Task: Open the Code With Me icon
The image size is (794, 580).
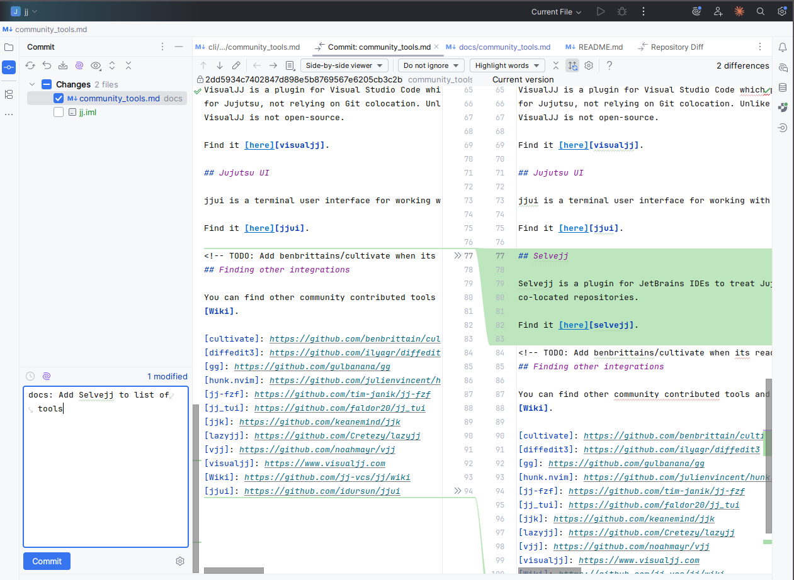Action: pos(718,11)
